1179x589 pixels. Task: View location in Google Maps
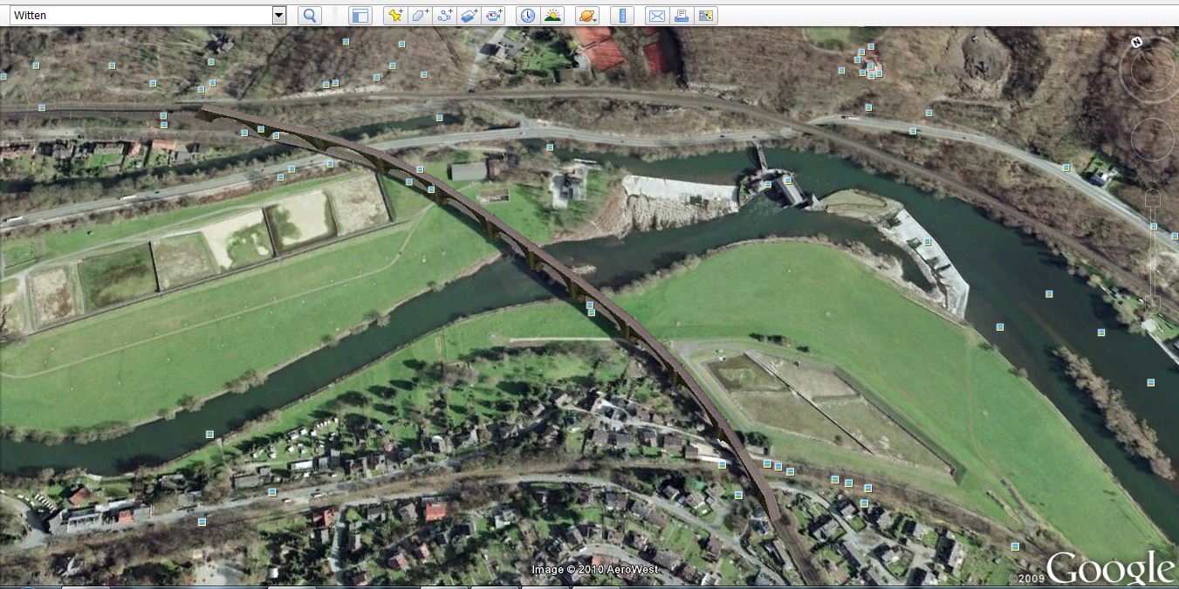point(705,16)
